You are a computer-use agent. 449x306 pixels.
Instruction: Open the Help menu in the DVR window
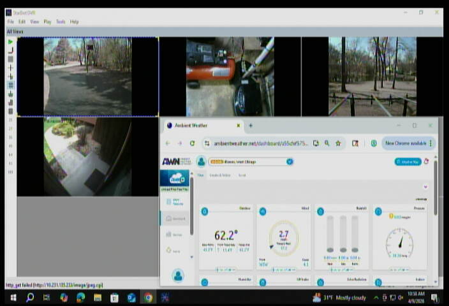(x=74, y=22)
